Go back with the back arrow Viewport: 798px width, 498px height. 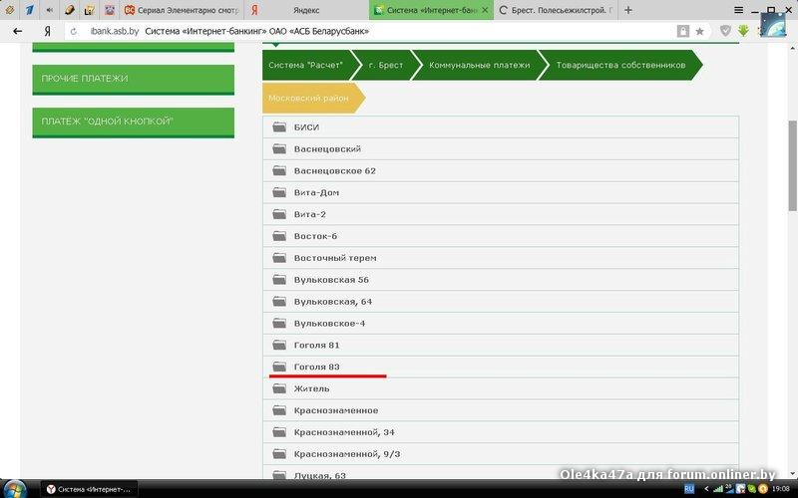[17, 32]
